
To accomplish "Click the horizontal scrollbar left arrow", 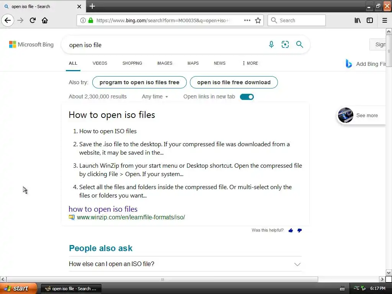I will [x=3, y=279].
